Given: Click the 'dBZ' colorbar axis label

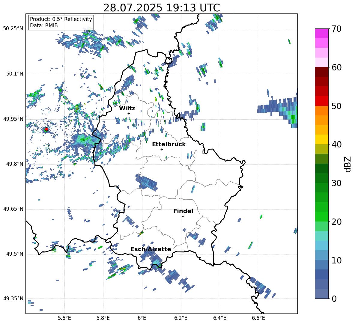Looking at the screenshot, I should [x=348, y=164].
